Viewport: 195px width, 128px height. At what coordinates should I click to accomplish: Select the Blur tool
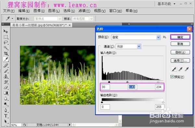[6, 99]
